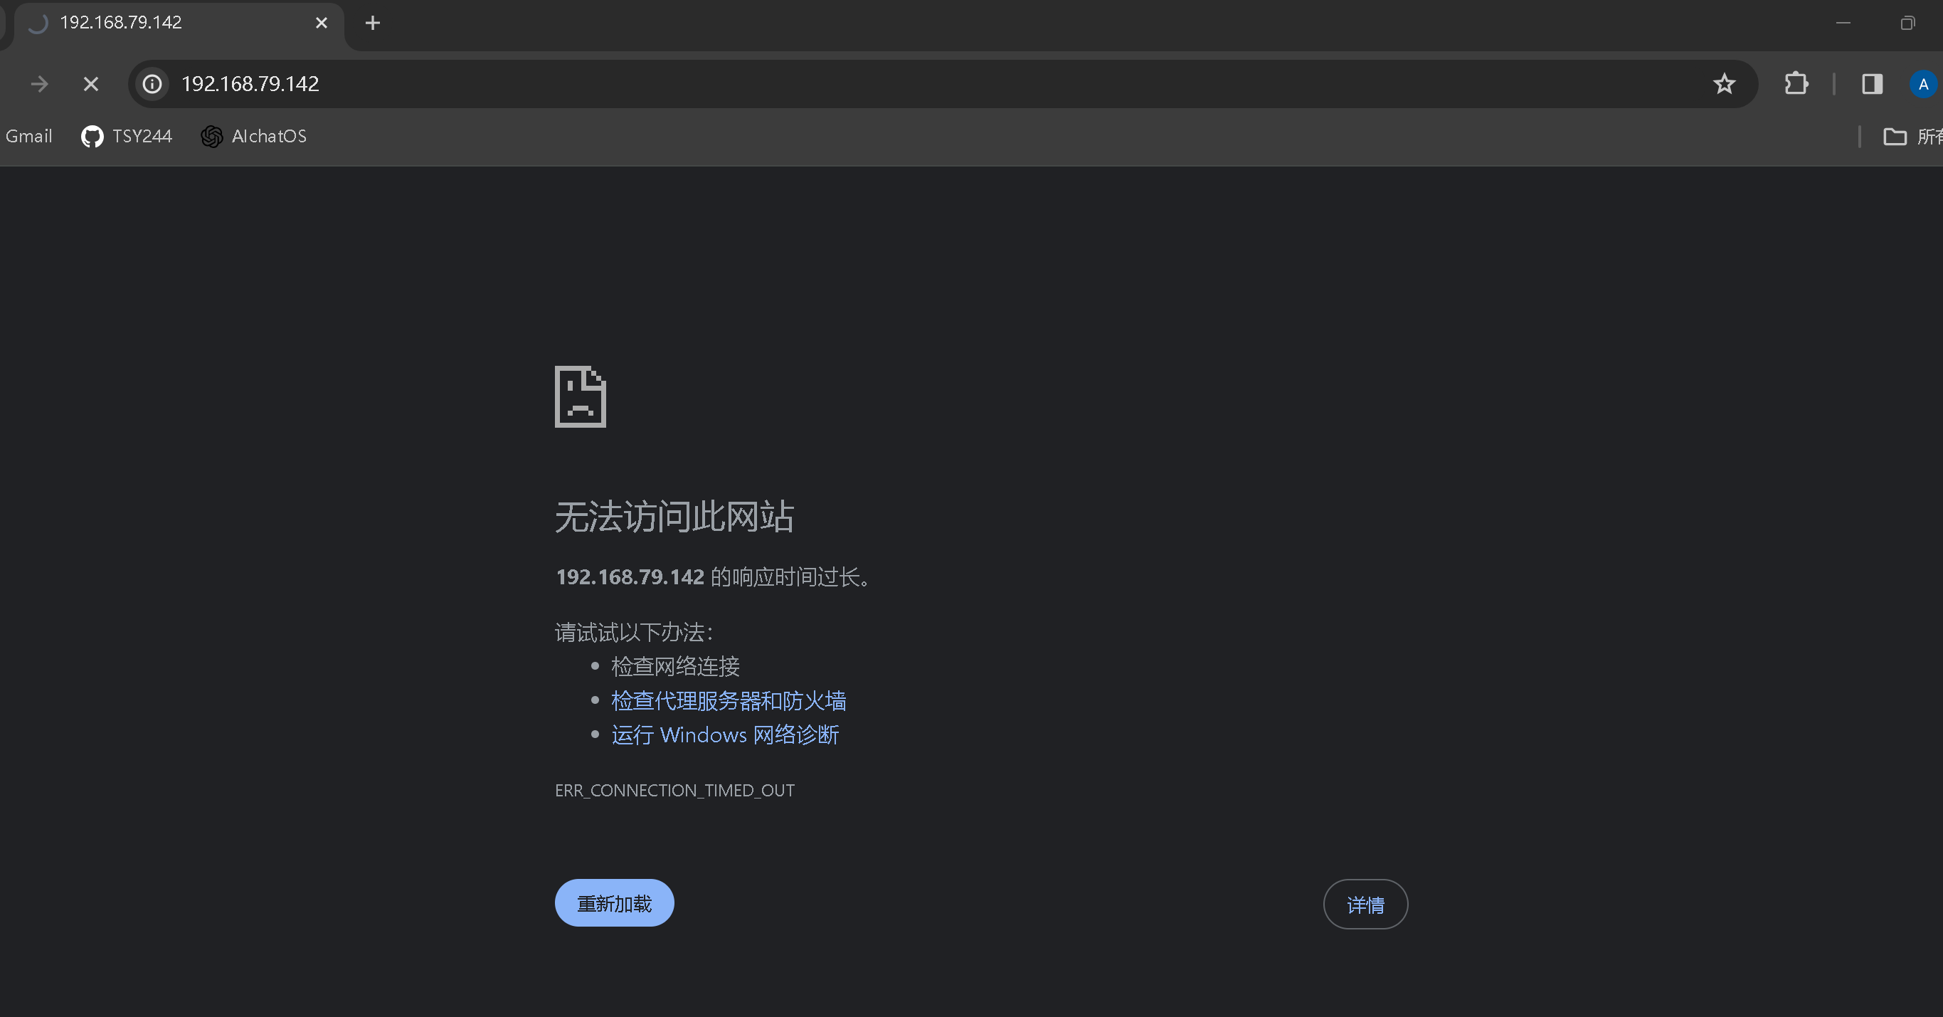Open the Extensions puzzle icon
Screen dimensions: 1943x1017
1796,84
